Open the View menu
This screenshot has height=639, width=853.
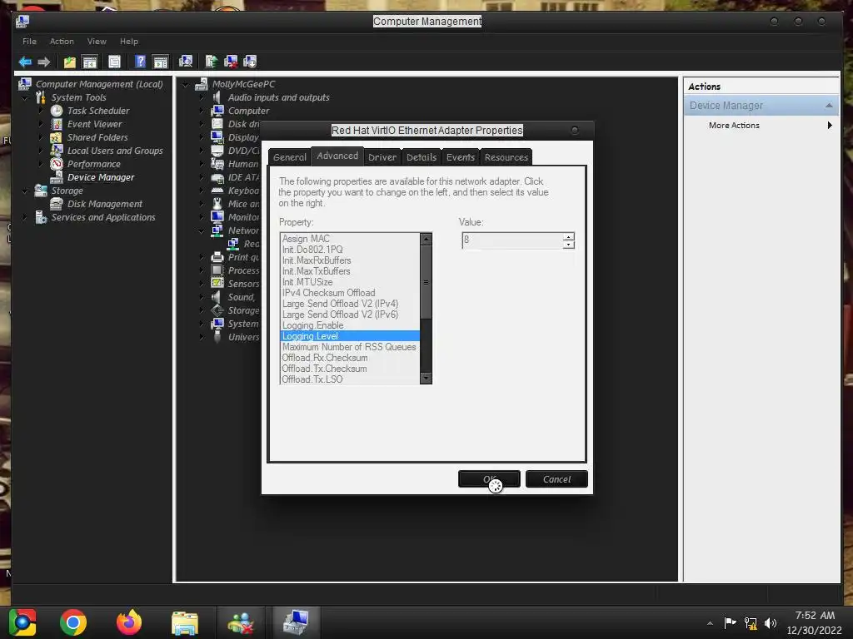[x=97, y=42]
